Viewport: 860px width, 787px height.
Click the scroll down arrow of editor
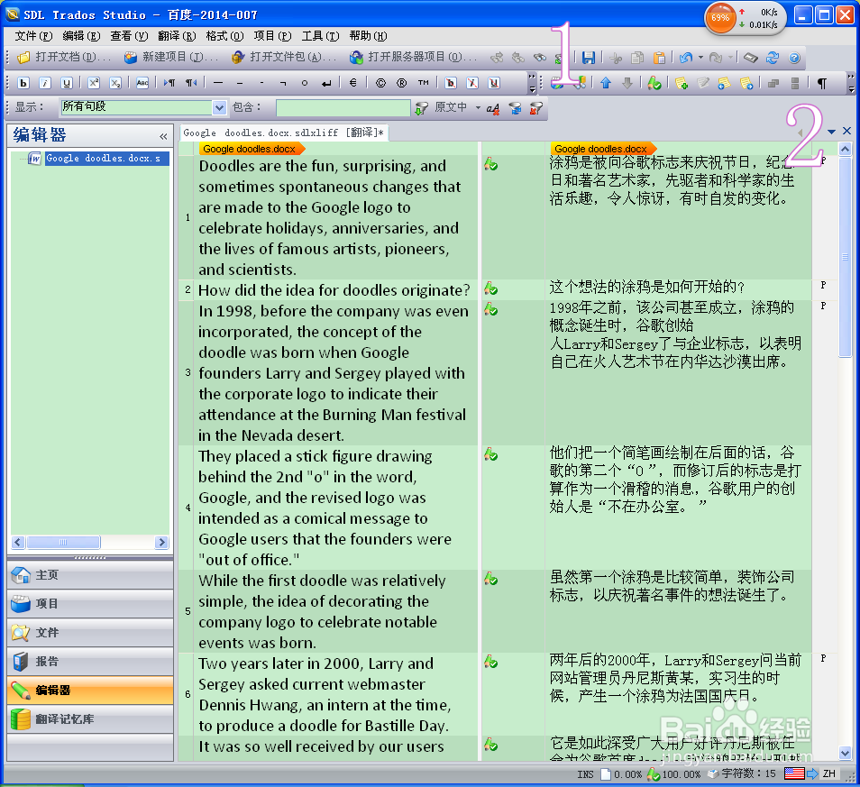tap(846, 753)
